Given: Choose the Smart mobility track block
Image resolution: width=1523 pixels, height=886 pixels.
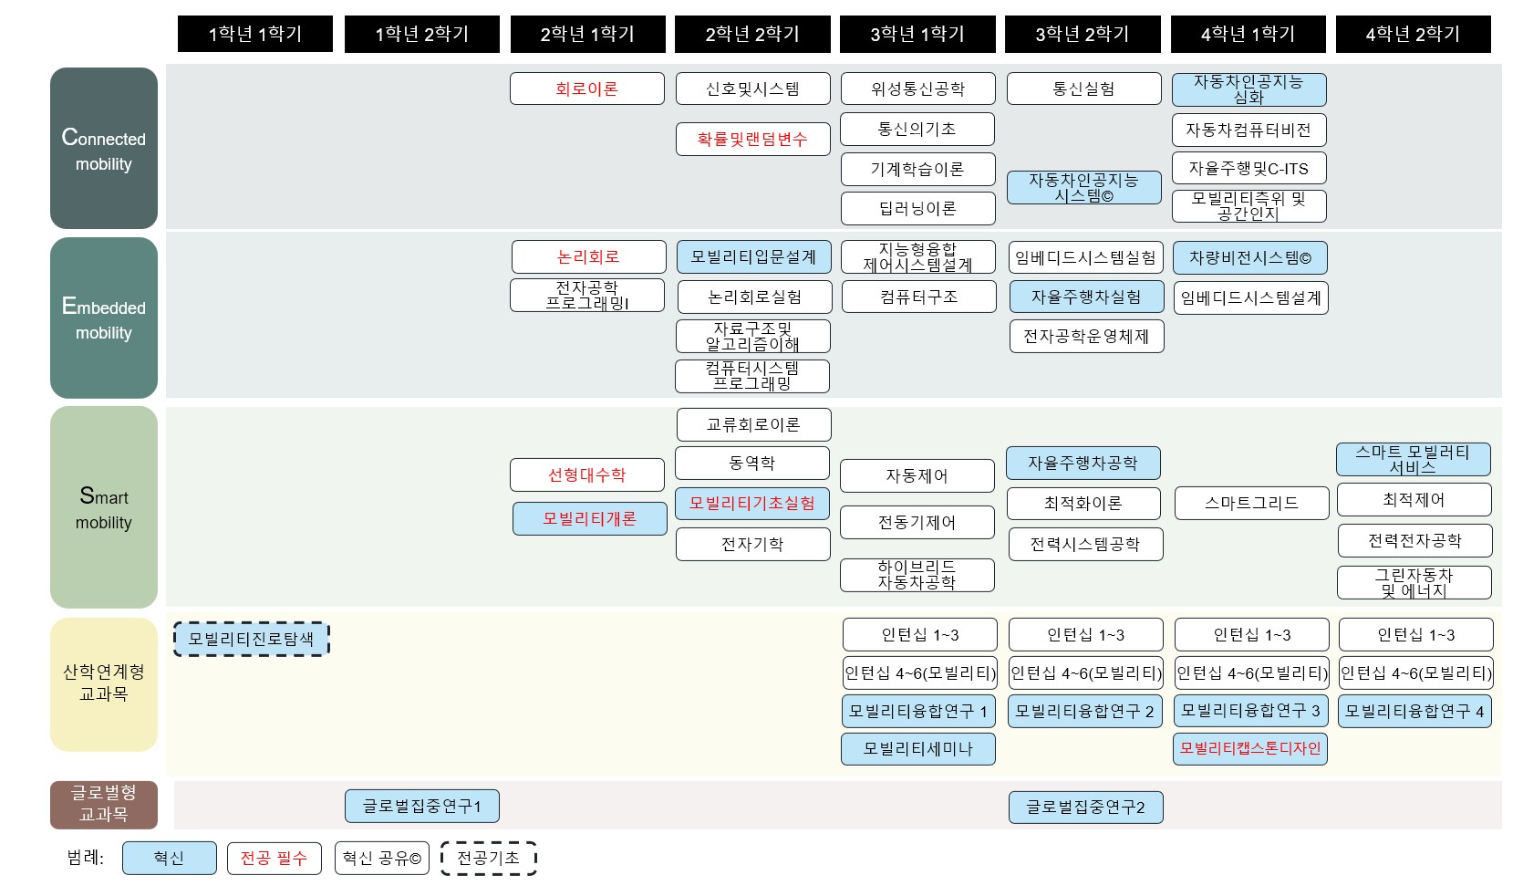Looking at the screenshot, I should [x=104, y=507].
